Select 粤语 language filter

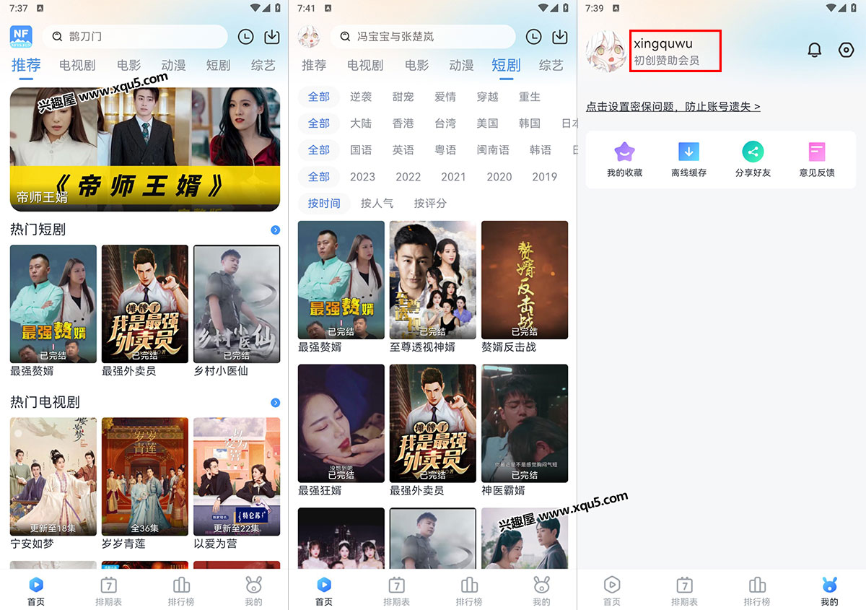point(445,150)
